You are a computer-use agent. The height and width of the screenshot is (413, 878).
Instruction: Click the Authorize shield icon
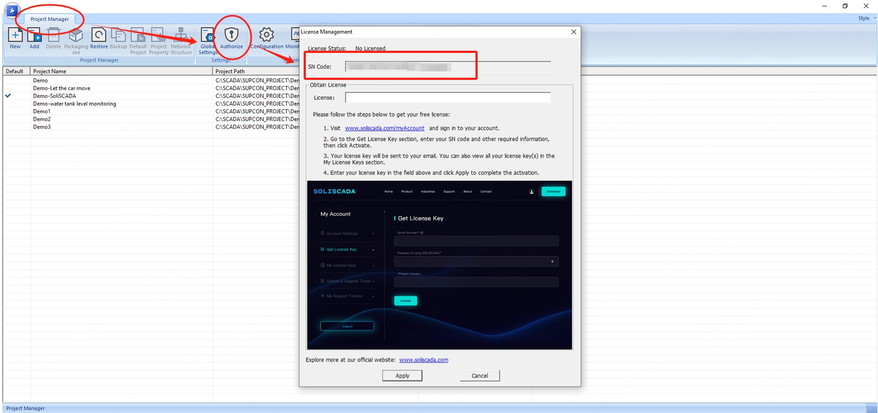point(231,39)
